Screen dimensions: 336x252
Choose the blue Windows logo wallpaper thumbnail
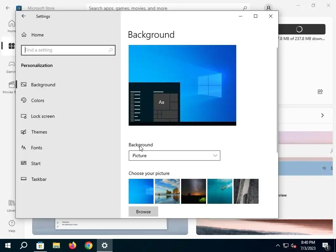click(x=141, y=191)
